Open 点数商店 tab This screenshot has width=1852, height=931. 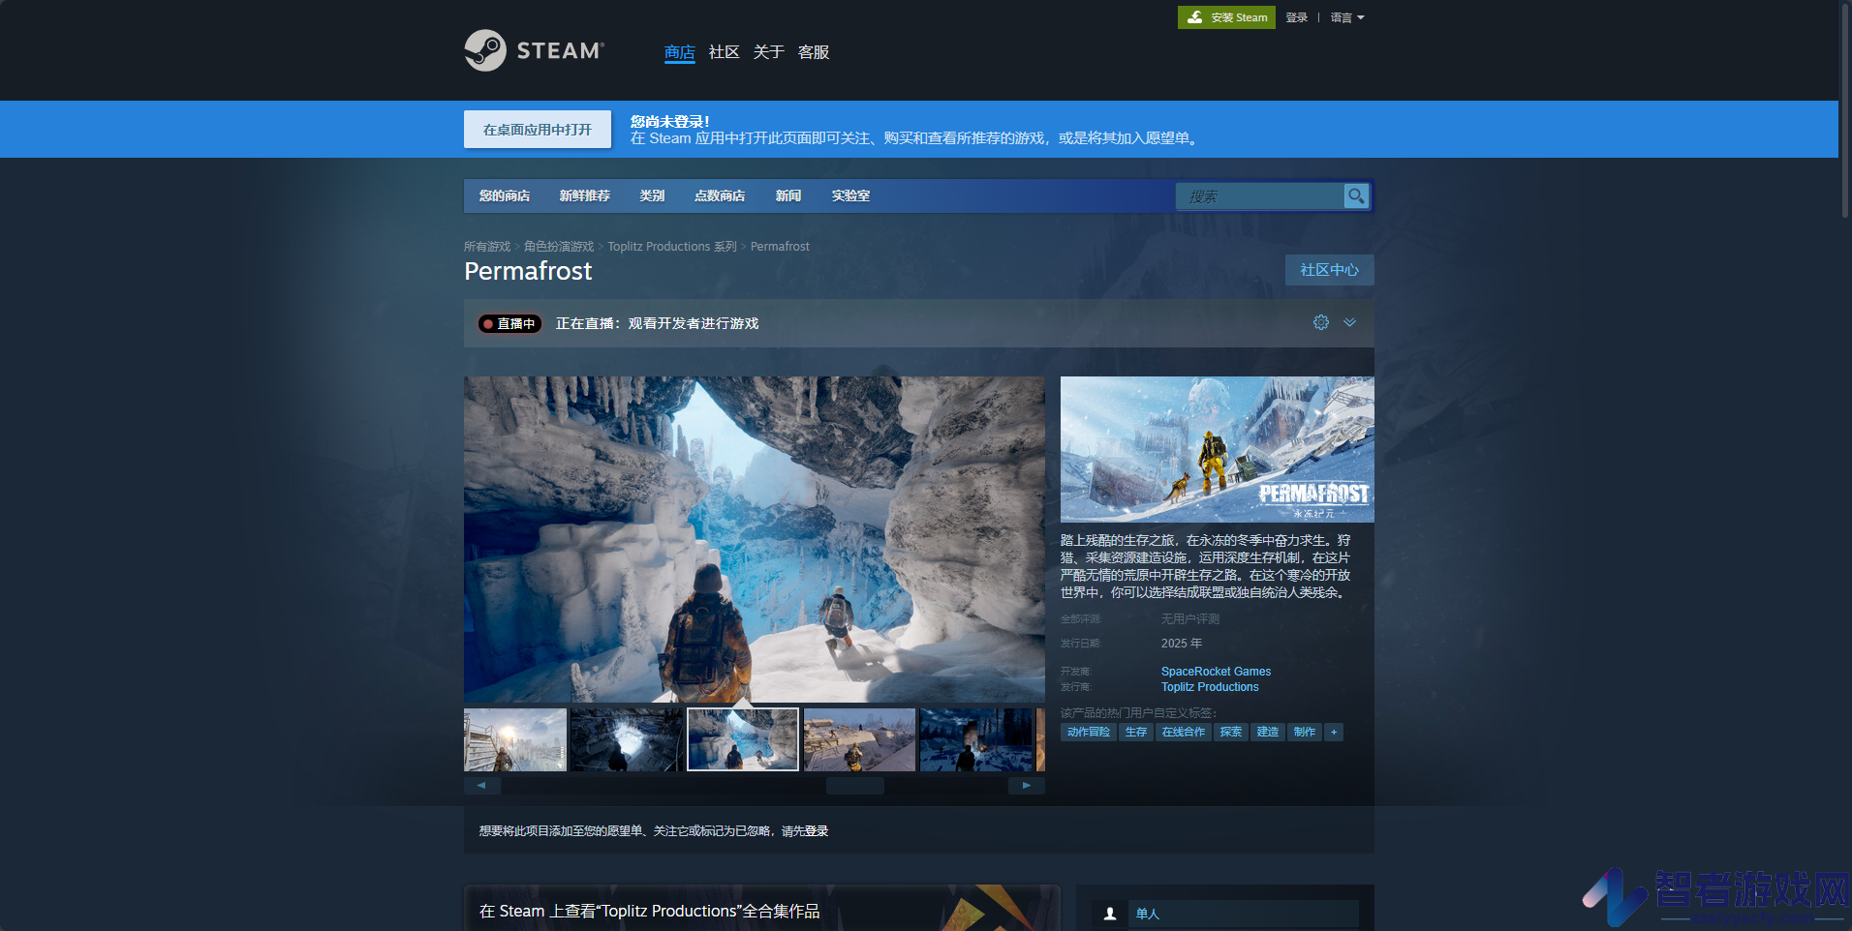point(720,195)
